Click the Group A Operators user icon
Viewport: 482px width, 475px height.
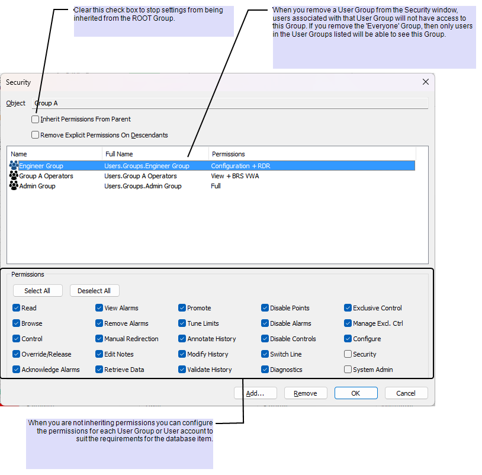(14, 176)
